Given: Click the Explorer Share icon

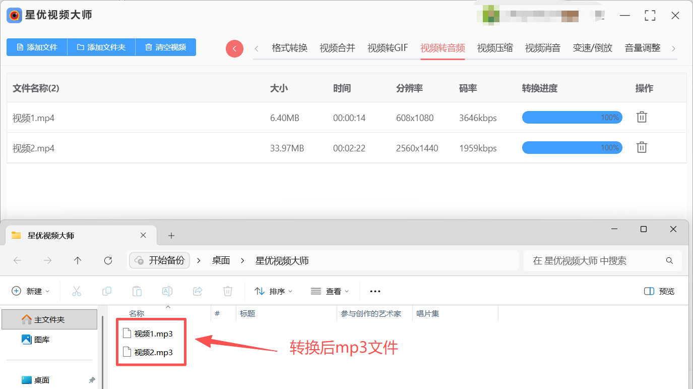Looking at the screenshot, I should click(198, 291).
